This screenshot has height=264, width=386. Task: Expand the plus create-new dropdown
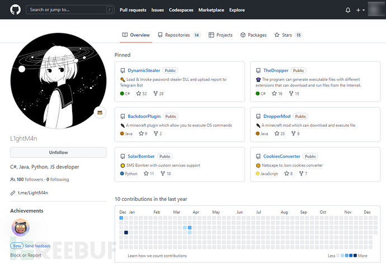pyautogui.click(x=360, y=10)
